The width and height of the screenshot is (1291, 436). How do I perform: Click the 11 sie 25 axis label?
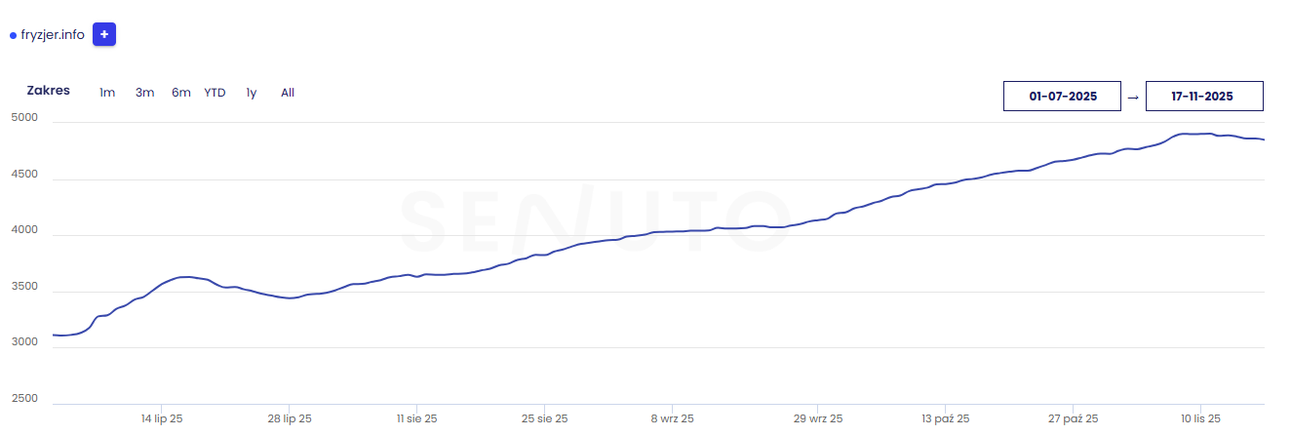point(416,418)
